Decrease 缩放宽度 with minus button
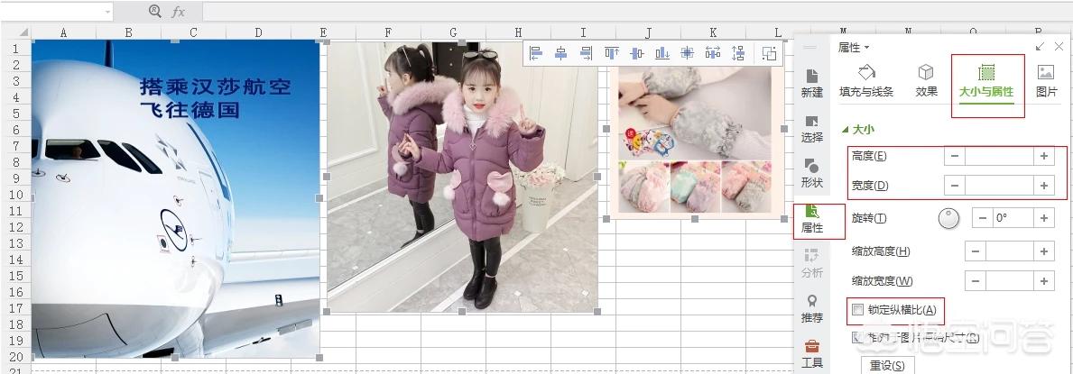The image size is (1073, 374). click(976, 280)
